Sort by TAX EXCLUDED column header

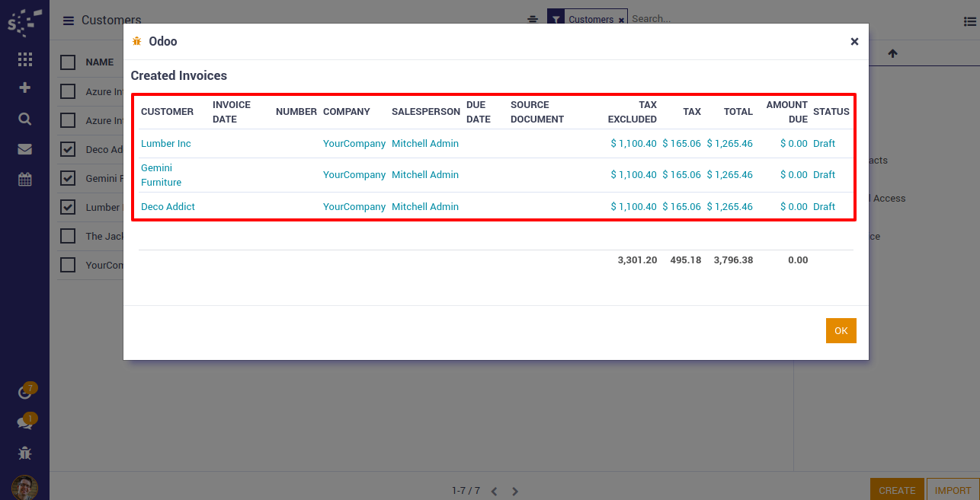[633, 112]
